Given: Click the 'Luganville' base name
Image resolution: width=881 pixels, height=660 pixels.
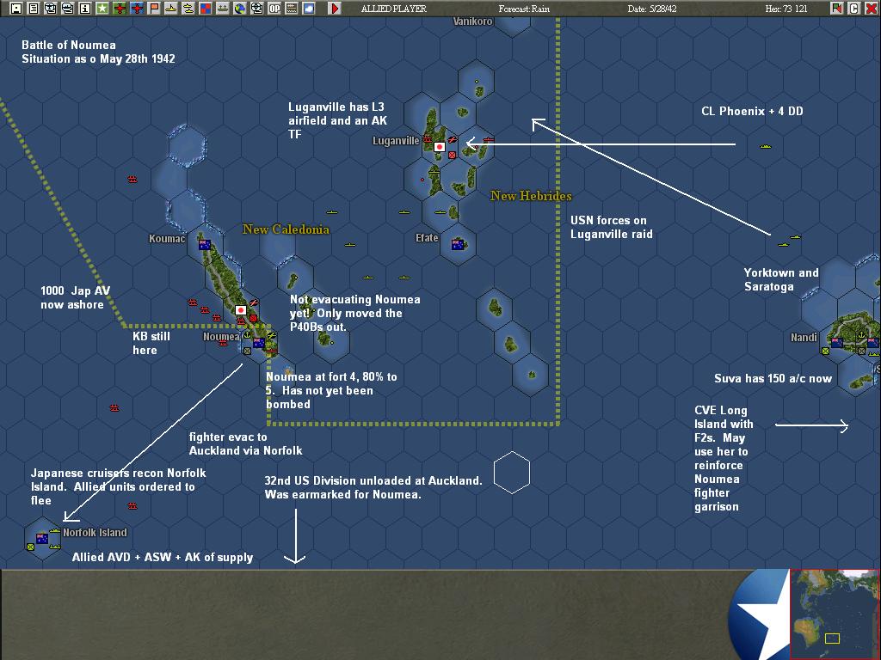Looking at the screenshot, I should (396, 141).
